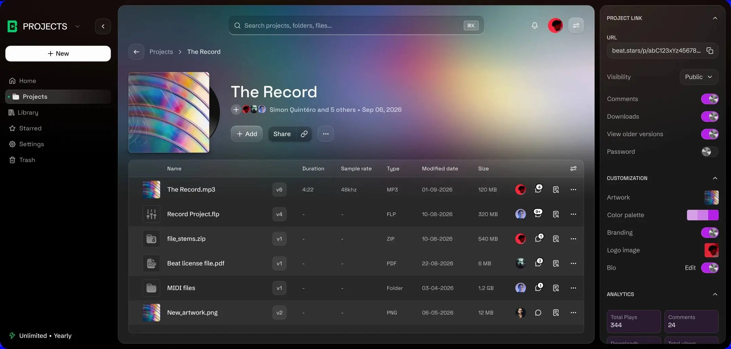Open table column settings icon
The width and height of the screenshot is (731, 349).
click(x=573, y=168)
